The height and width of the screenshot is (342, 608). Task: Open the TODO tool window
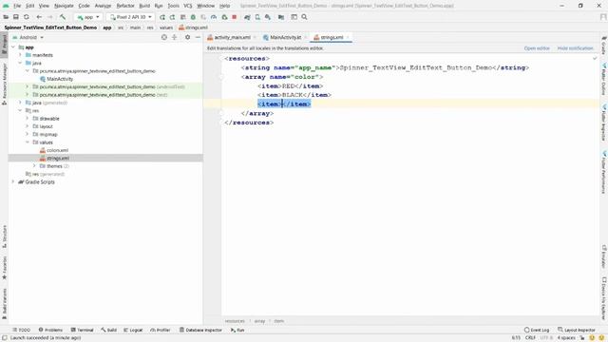(x=21, y=330)
